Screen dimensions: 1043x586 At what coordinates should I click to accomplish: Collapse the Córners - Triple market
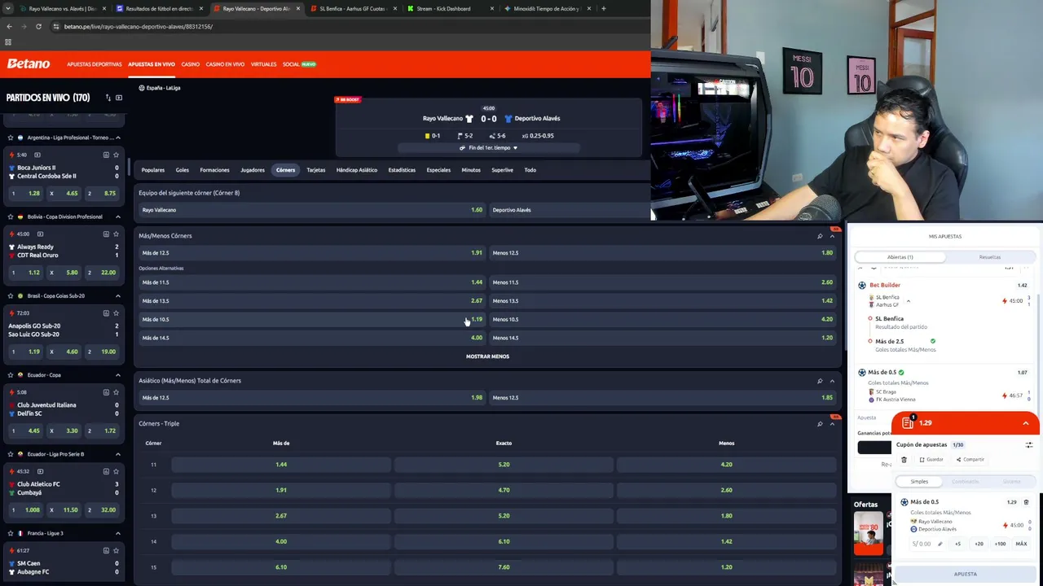click(832, 424)
